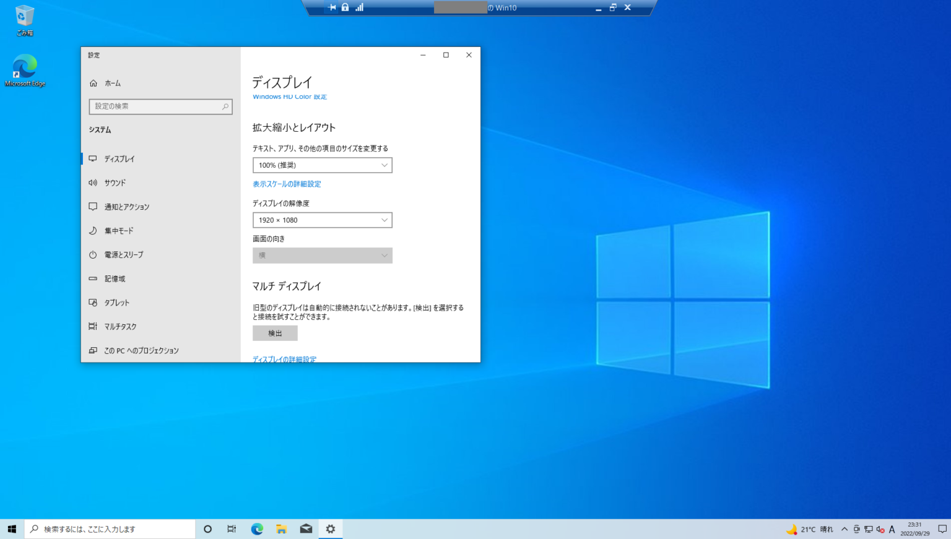Select マルチタスク in the sidebar

pyautogui.click(x=119, y=326)
